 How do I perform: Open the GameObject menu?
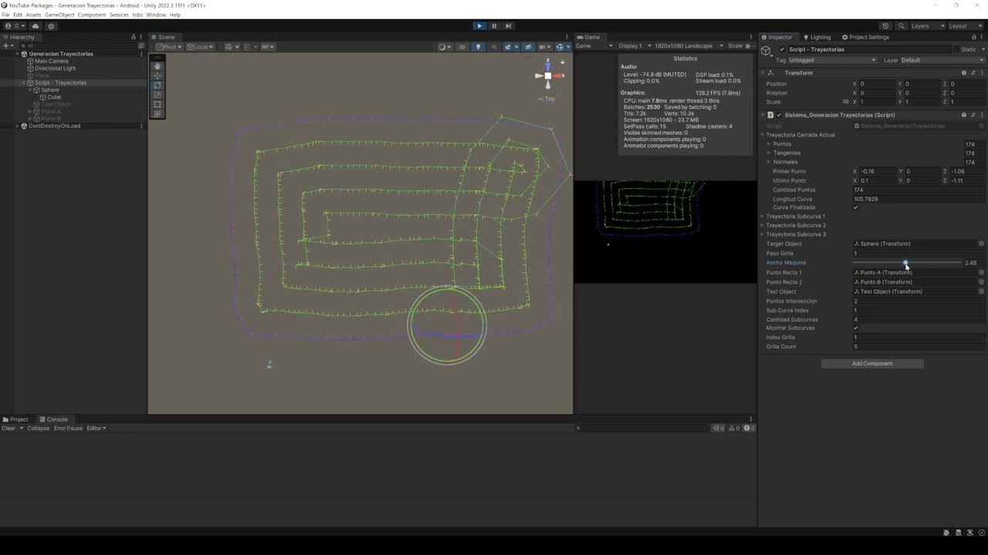tap(58, 15)
